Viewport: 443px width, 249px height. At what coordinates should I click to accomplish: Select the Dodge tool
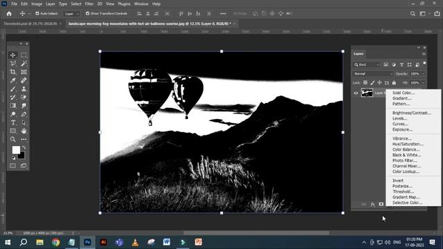point(12,114)
